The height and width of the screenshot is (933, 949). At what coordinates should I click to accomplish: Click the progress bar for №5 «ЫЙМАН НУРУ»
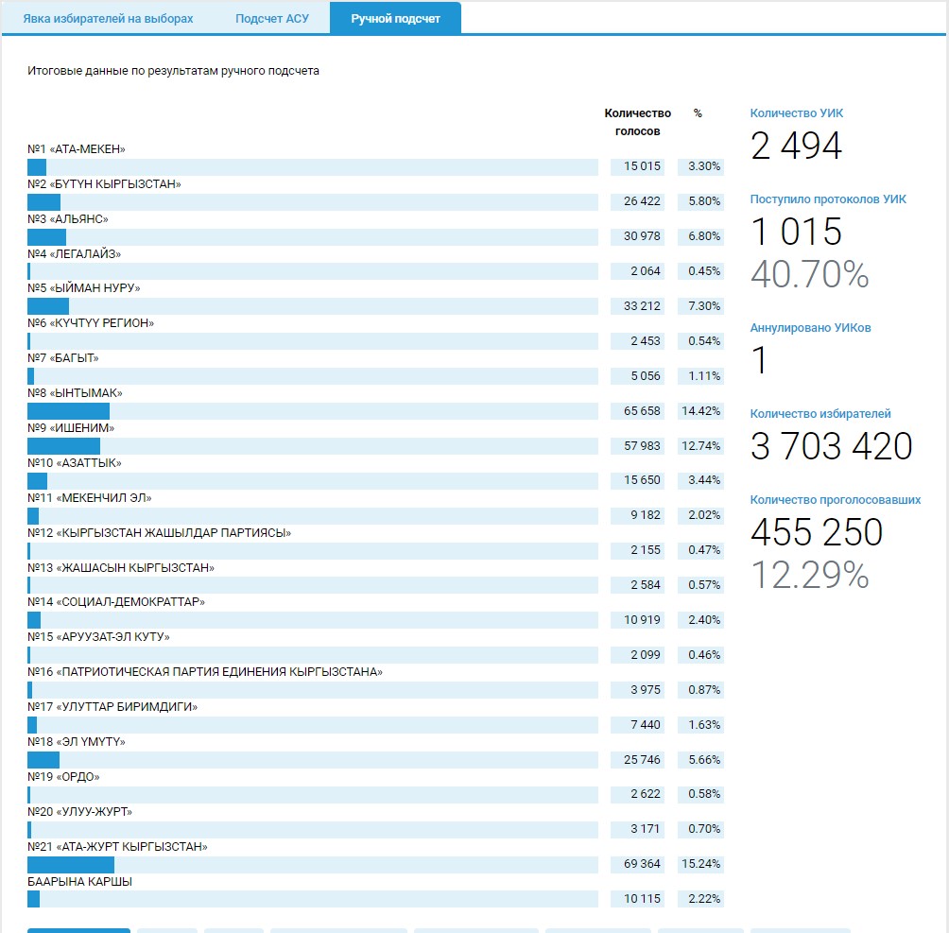point(312,306)
